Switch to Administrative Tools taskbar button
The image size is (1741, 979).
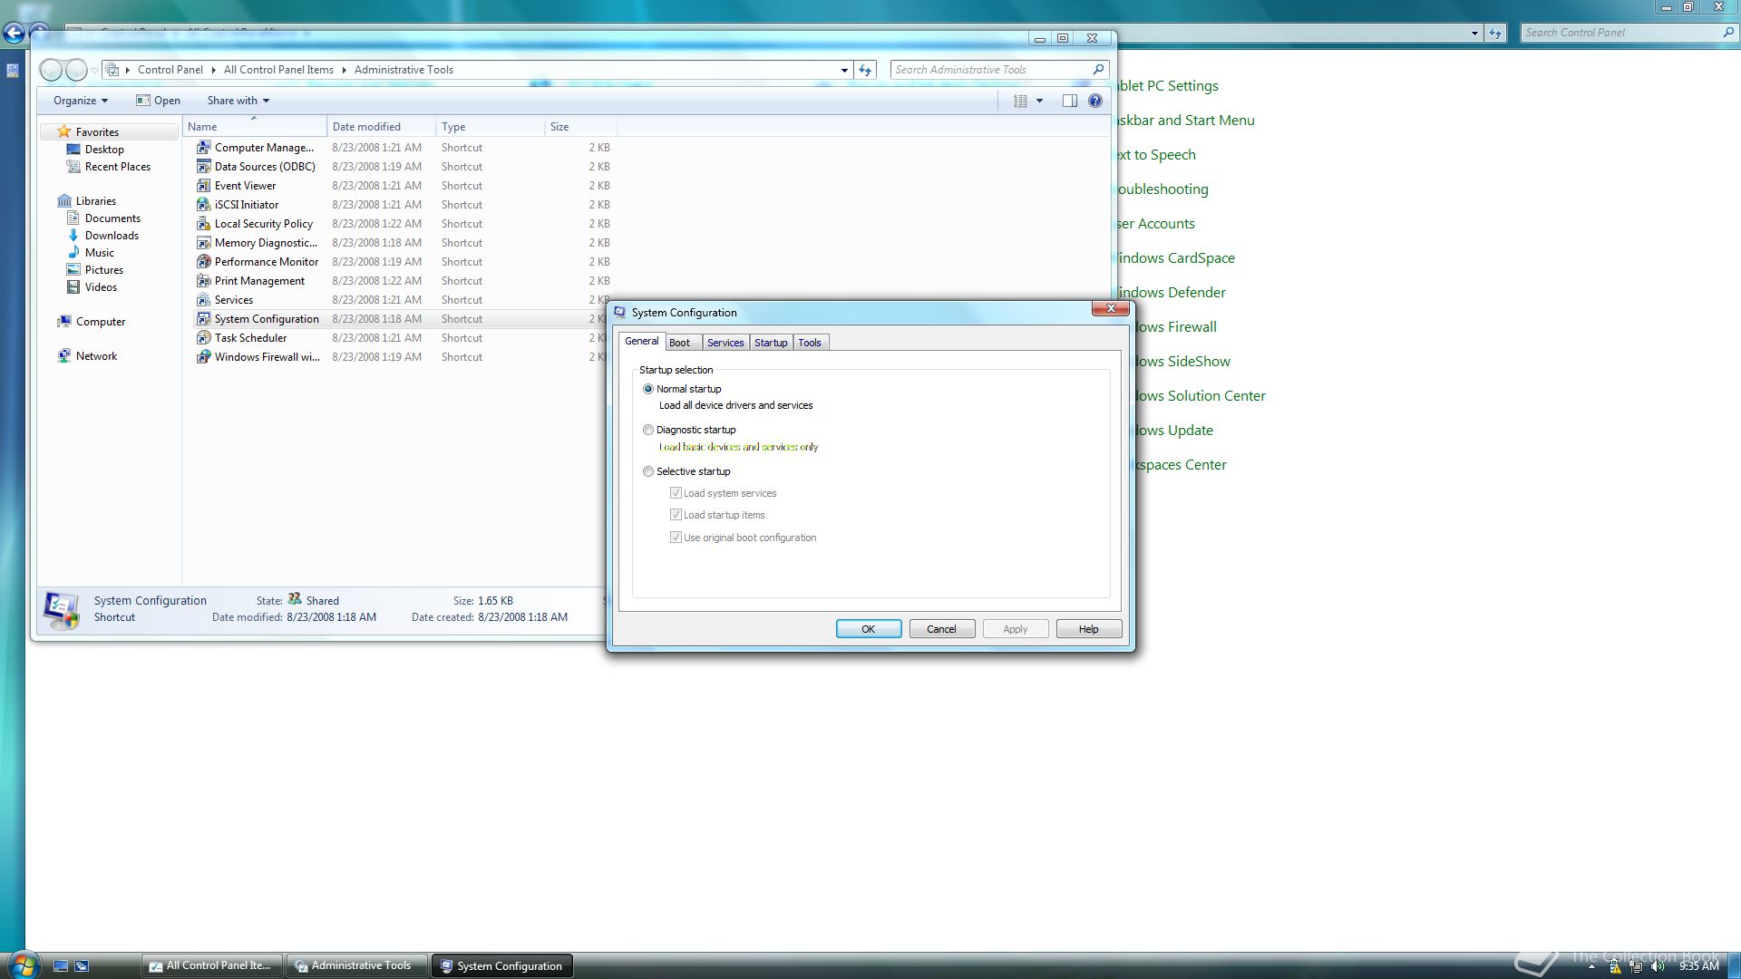357,965
